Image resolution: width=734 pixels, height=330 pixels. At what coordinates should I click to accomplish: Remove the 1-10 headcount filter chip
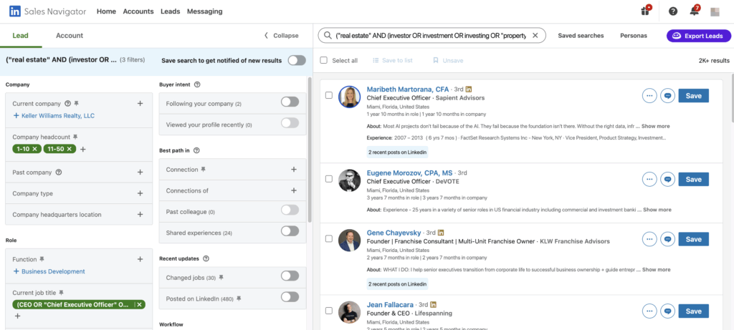pyautogui.click(x=36, y=149)
